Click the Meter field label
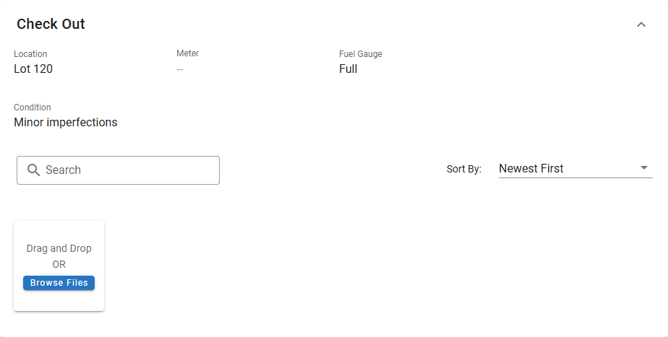Screen dimensions: 668x337 coord(187,53)
